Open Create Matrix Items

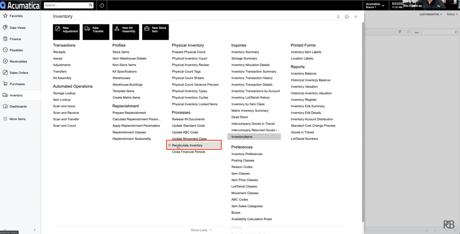(x=126, y=97)
